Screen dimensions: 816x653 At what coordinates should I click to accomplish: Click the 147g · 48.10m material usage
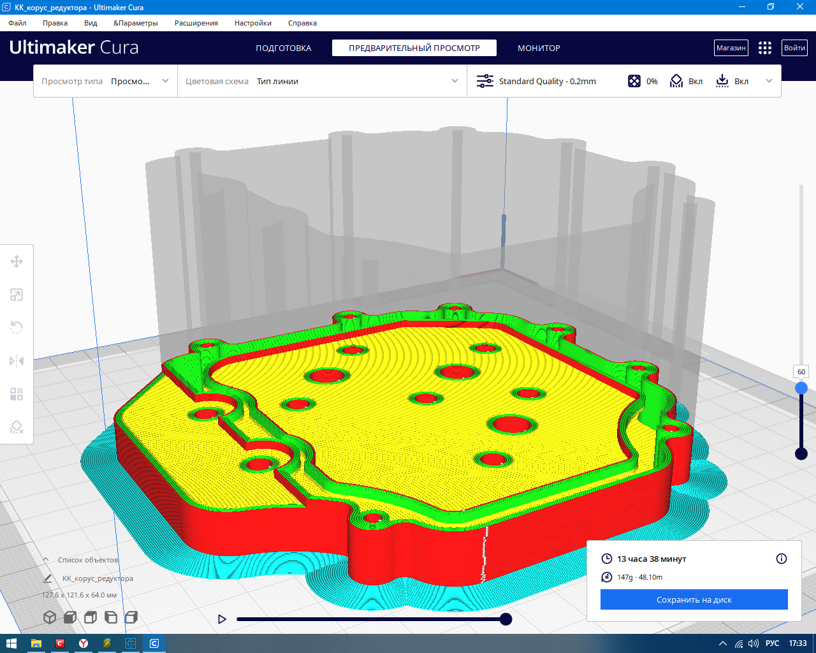coord(640,577)
